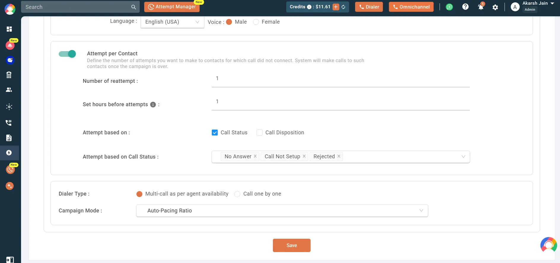Check the Call Disposition checkbox
This screenshot has width=560, height=263.
tap(260, 133)
